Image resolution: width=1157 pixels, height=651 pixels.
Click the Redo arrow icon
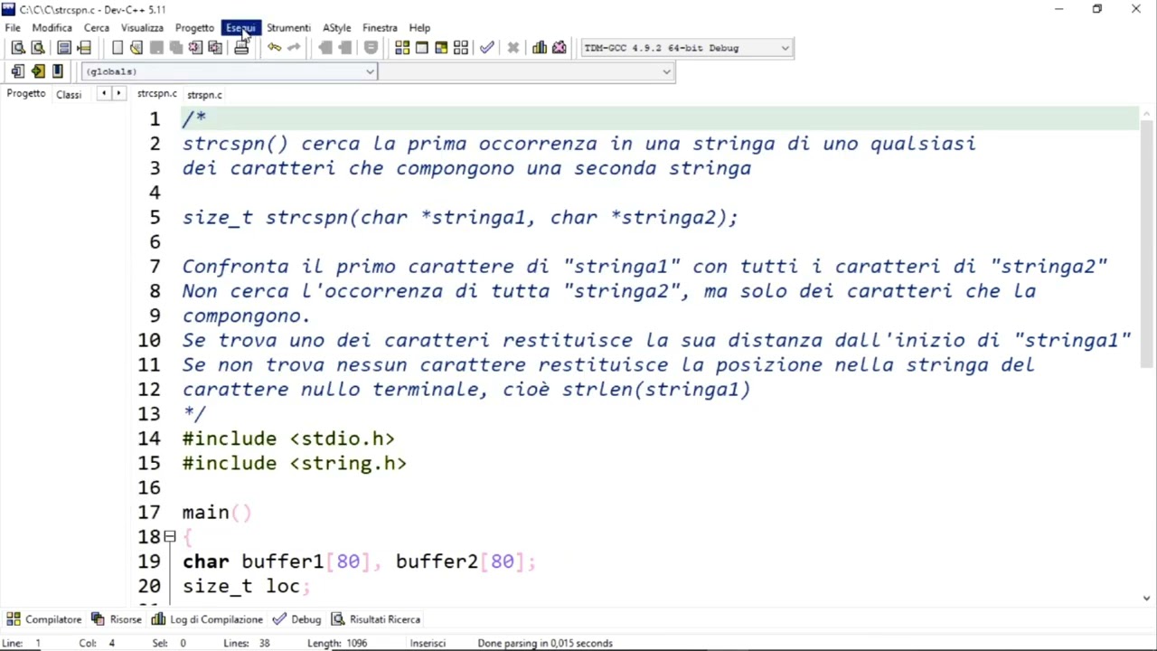294,48
